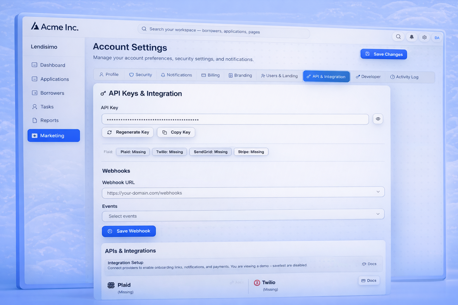
Task: Click the Regenerate Key button
Action: [x=128, y=132]
